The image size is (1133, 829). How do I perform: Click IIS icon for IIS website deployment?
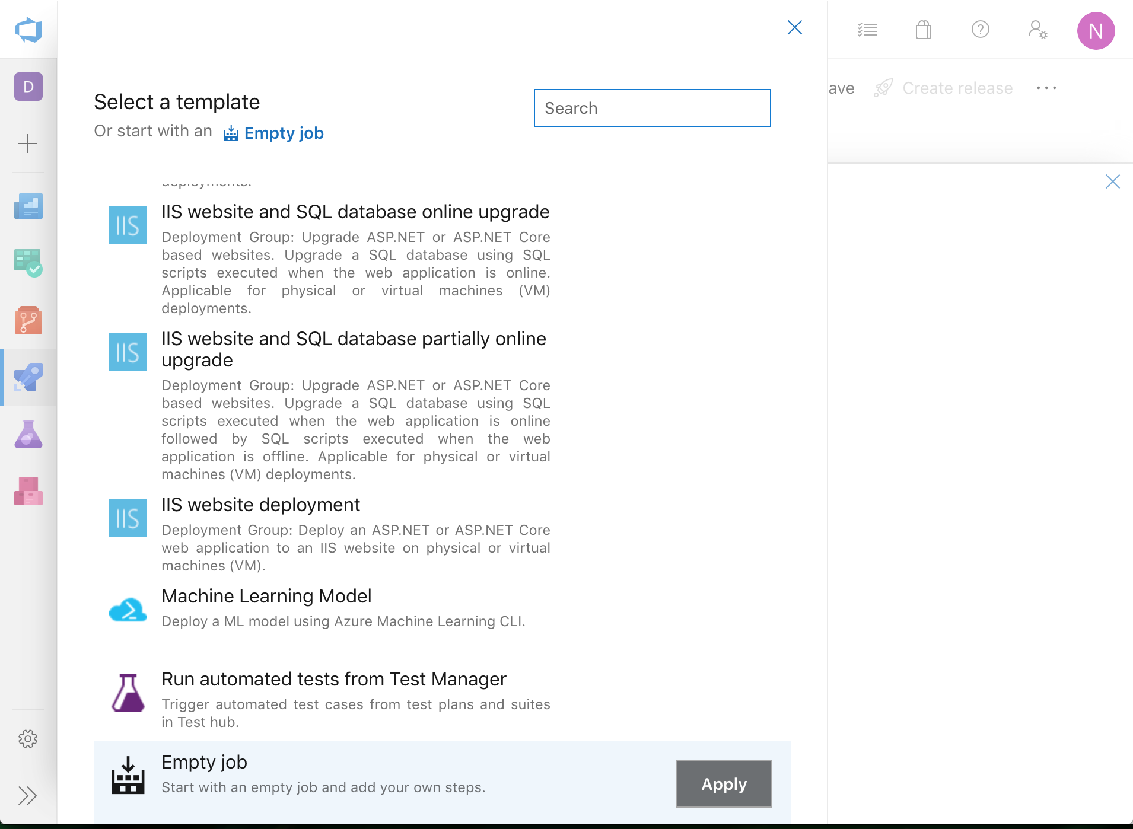coord(128,518)
